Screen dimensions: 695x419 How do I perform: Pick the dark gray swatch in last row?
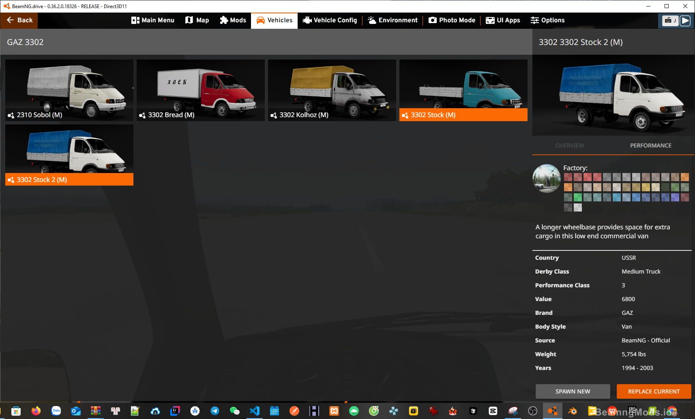[x=568, y=207]
